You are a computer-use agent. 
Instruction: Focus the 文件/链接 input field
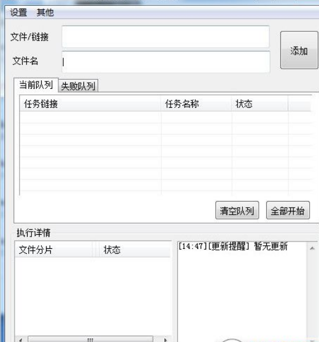[166, 36]
